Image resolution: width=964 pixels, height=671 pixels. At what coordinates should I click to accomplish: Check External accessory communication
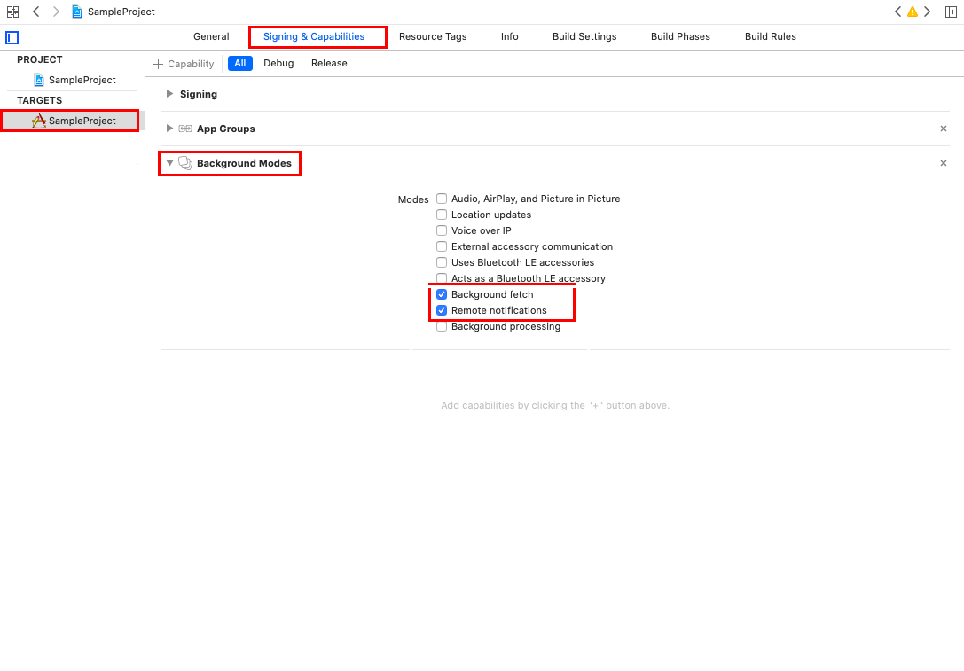click(442, 246)
